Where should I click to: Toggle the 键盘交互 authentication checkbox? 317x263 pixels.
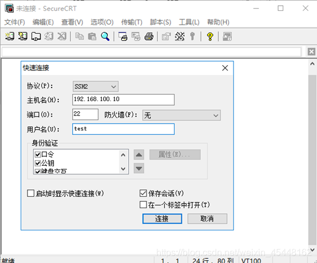38,172
